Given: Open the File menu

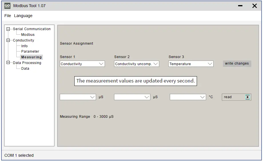Looking at the screenshot, I should 8,16.
